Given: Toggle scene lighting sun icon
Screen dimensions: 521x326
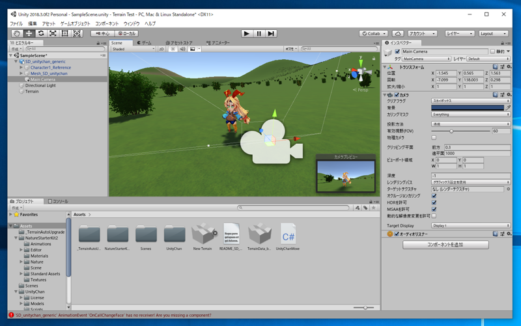Looking at the screenshot, I should coord(173,49).
